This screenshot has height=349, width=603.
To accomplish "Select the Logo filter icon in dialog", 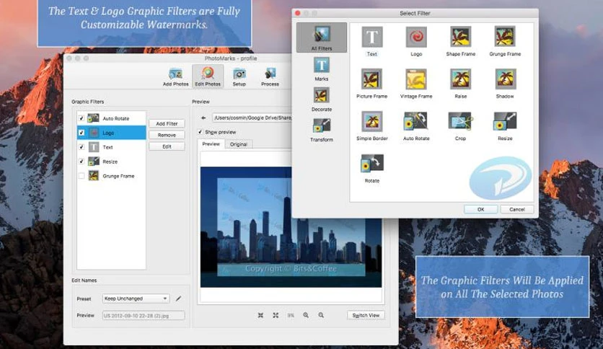I will coord(416,37).
